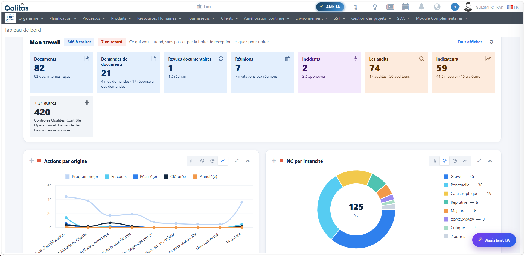Expand the Module Complémentaires menu

[442, 18]
